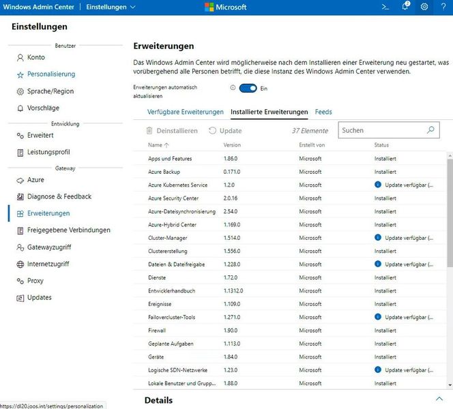
Task: Click the Internetzugriff globe icon
Action: coord(20,264)
